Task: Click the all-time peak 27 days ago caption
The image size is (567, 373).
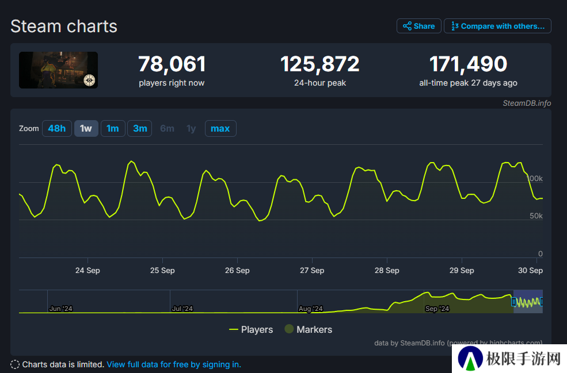Action: 469,83
